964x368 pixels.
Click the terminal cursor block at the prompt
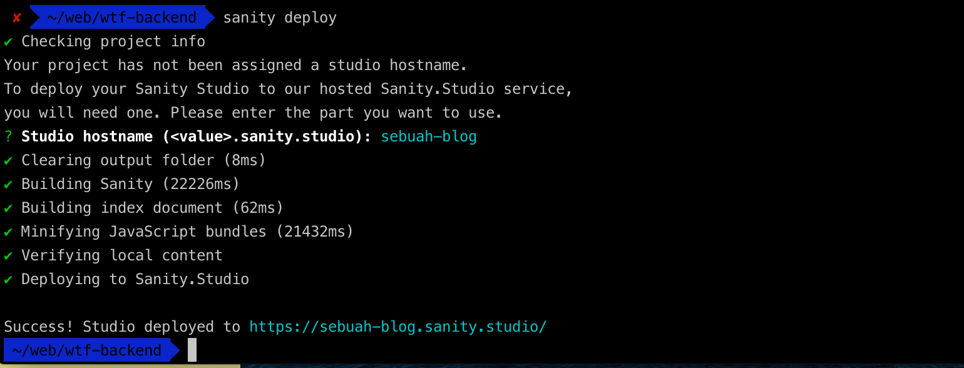[192, 350]
